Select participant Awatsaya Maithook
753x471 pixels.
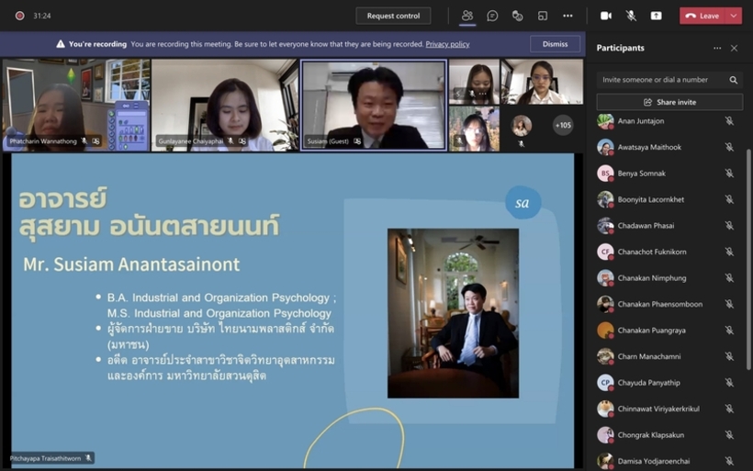[668, 147]
